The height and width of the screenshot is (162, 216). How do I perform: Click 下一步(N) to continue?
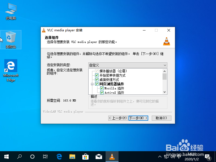click(x=138, y=118)
